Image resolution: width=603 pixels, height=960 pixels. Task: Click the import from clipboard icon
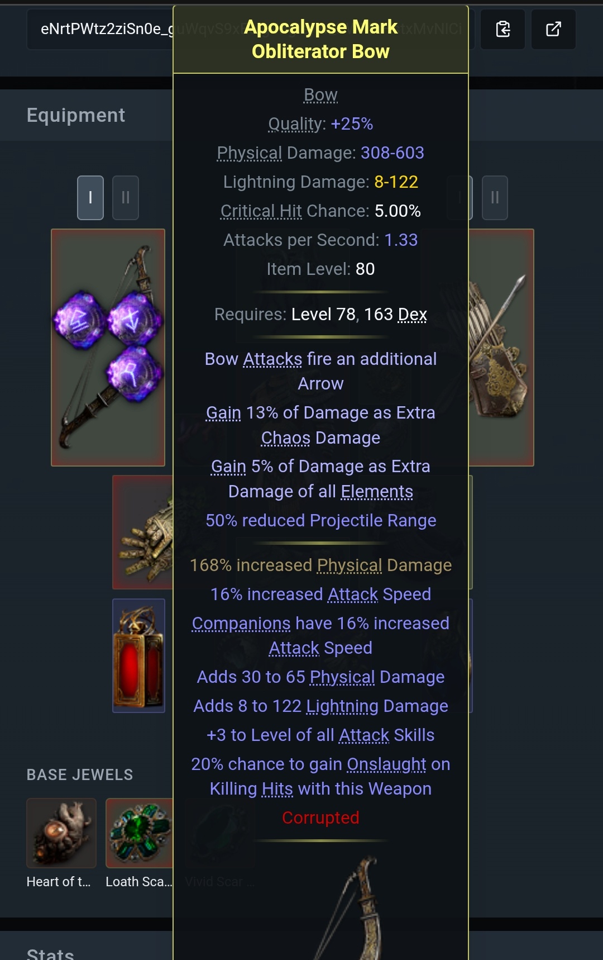pos(502,29)
